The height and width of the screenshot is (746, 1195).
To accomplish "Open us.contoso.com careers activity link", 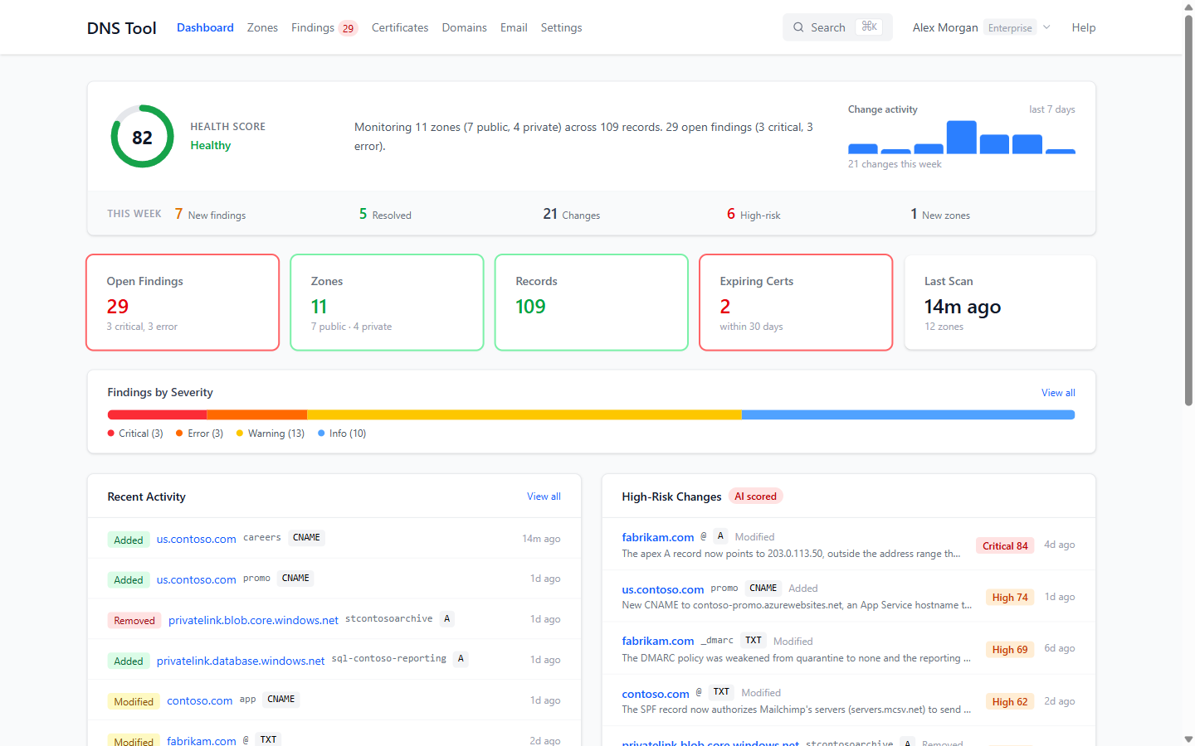I will coord(196,539).
